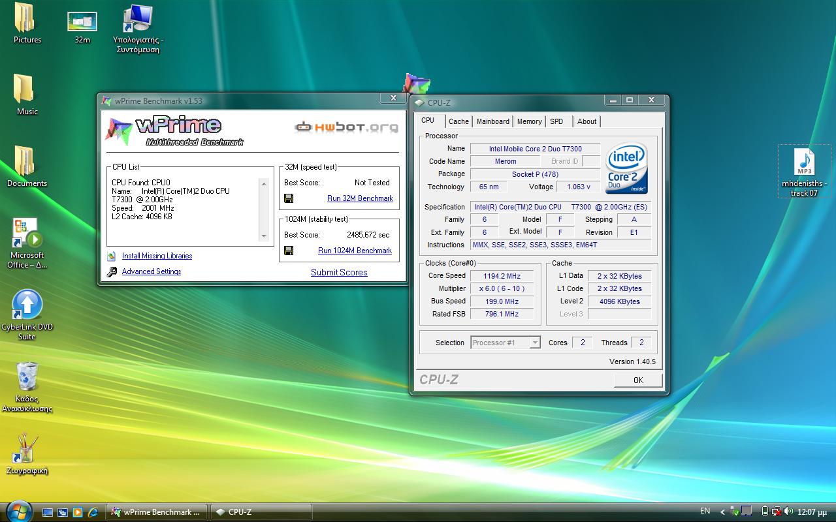Click the Package value Socket P (478)
The height and width of the screenshot is (522, 836).
pyautogui.click(x=535, y=174)
